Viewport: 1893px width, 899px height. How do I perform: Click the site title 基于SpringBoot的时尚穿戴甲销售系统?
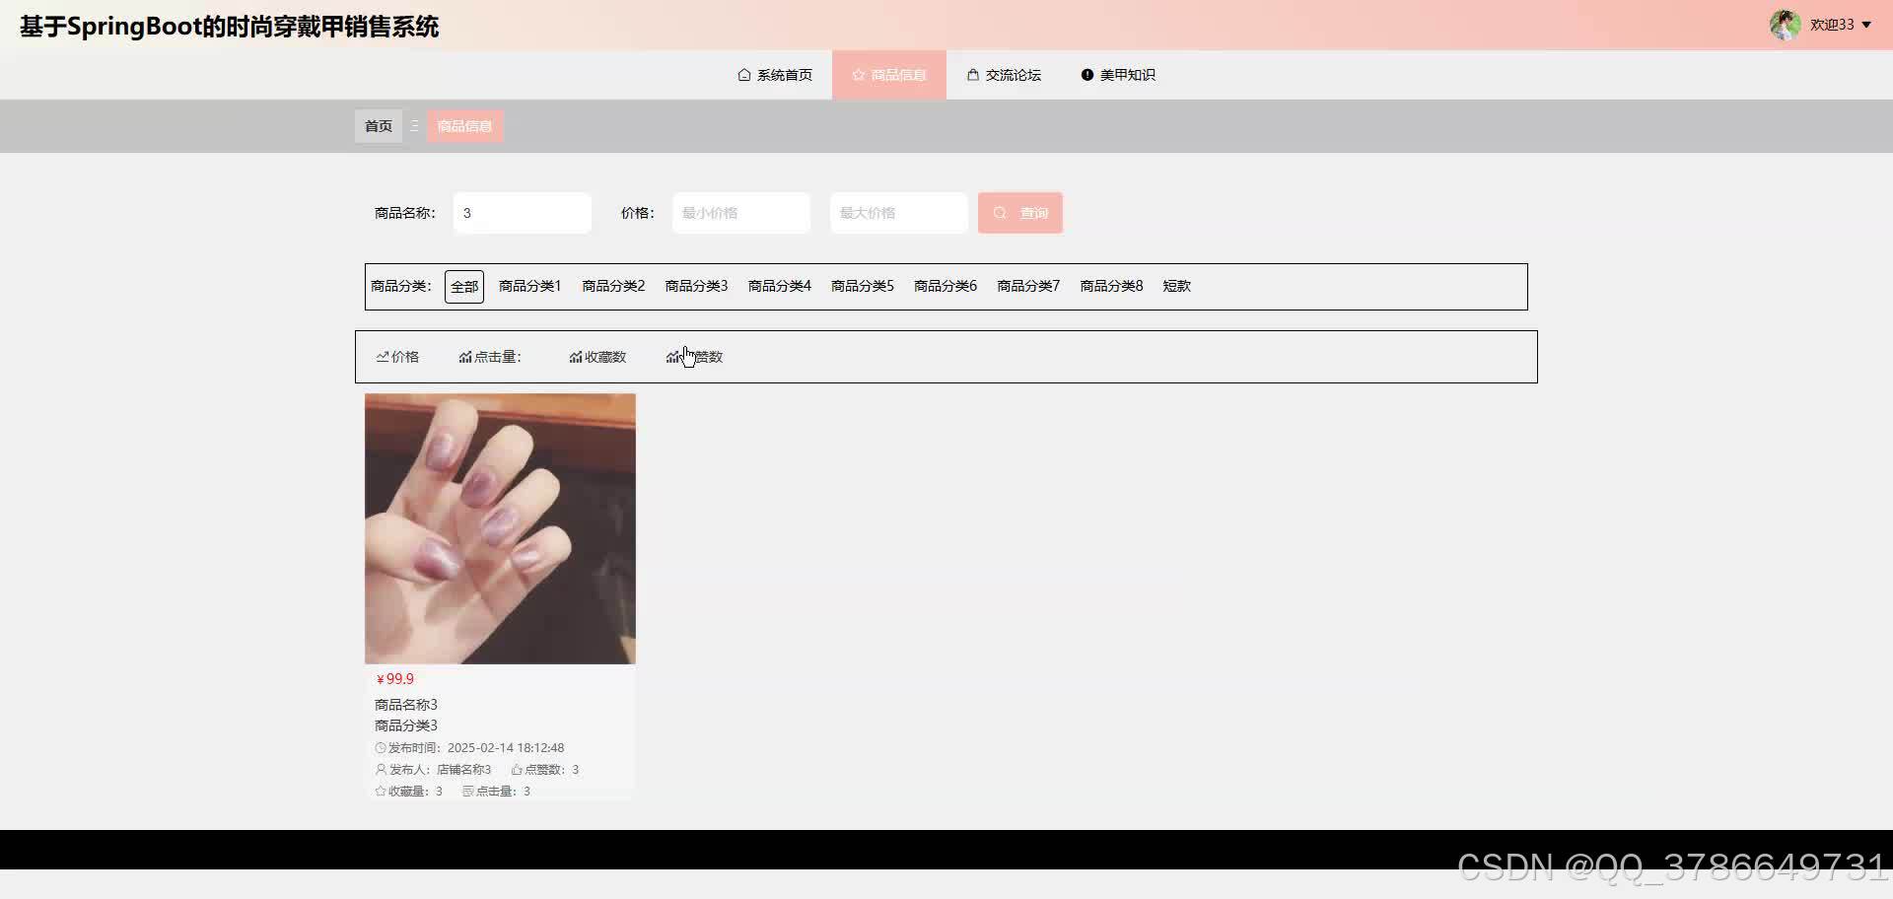[230, 27]
